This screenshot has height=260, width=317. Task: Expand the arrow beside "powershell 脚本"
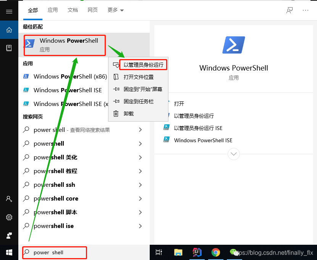(x=140, y=212)
